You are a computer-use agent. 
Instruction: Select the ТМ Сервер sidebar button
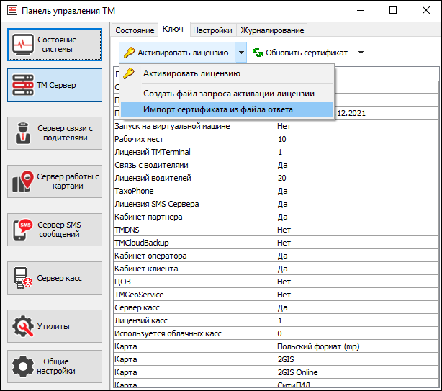(55, 84)
